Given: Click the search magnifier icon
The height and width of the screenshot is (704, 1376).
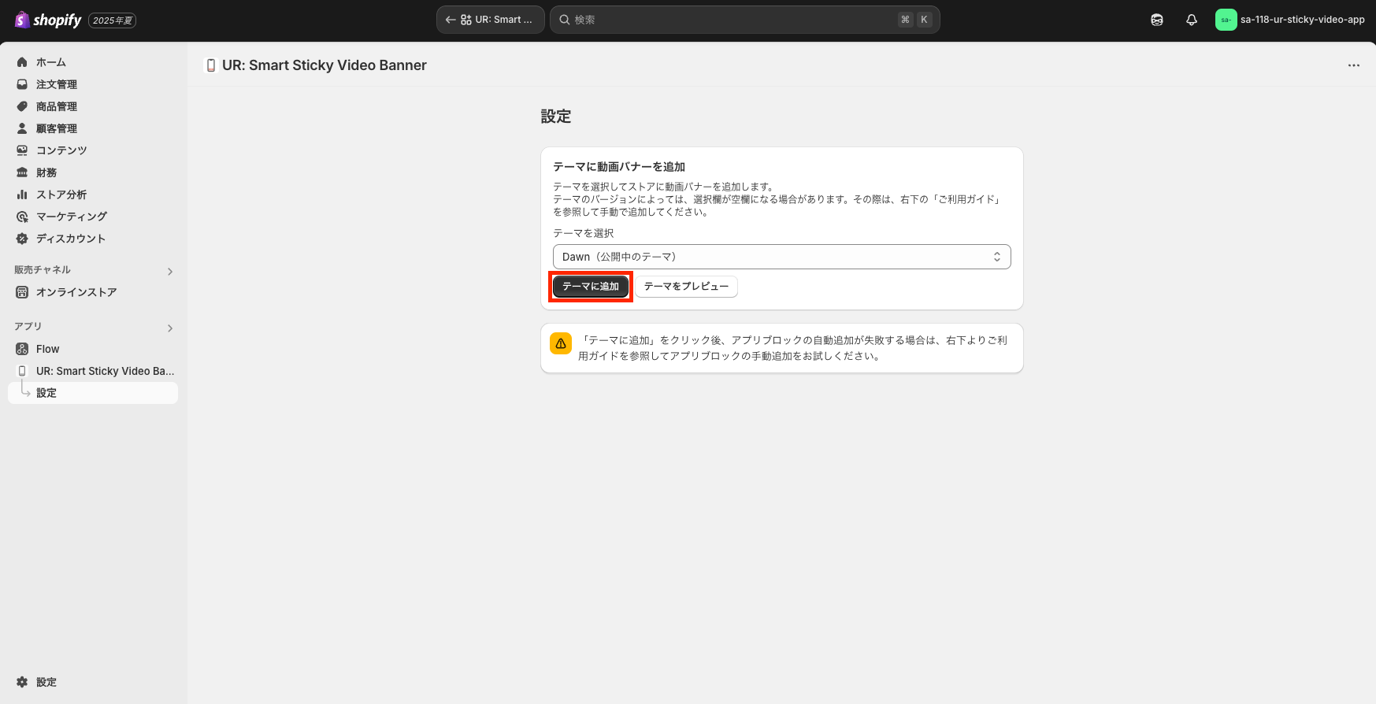Looking at the screenshot, I should 565,20.
